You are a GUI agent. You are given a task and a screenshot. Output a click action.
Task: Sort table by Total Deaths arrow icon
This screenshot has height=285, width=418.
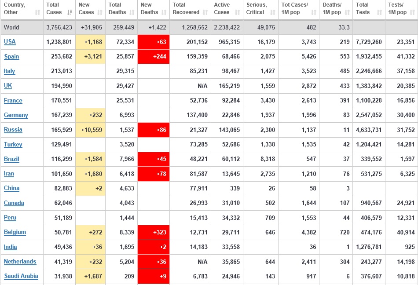tap(132, 12)
